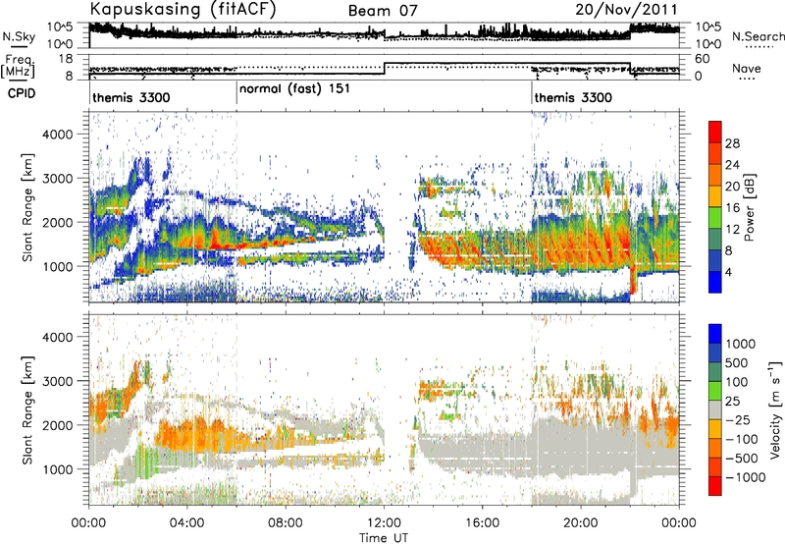The image size is (785, 544).
Task: Click the 'Time UT' axis label
Action: (x=384, y=538)
